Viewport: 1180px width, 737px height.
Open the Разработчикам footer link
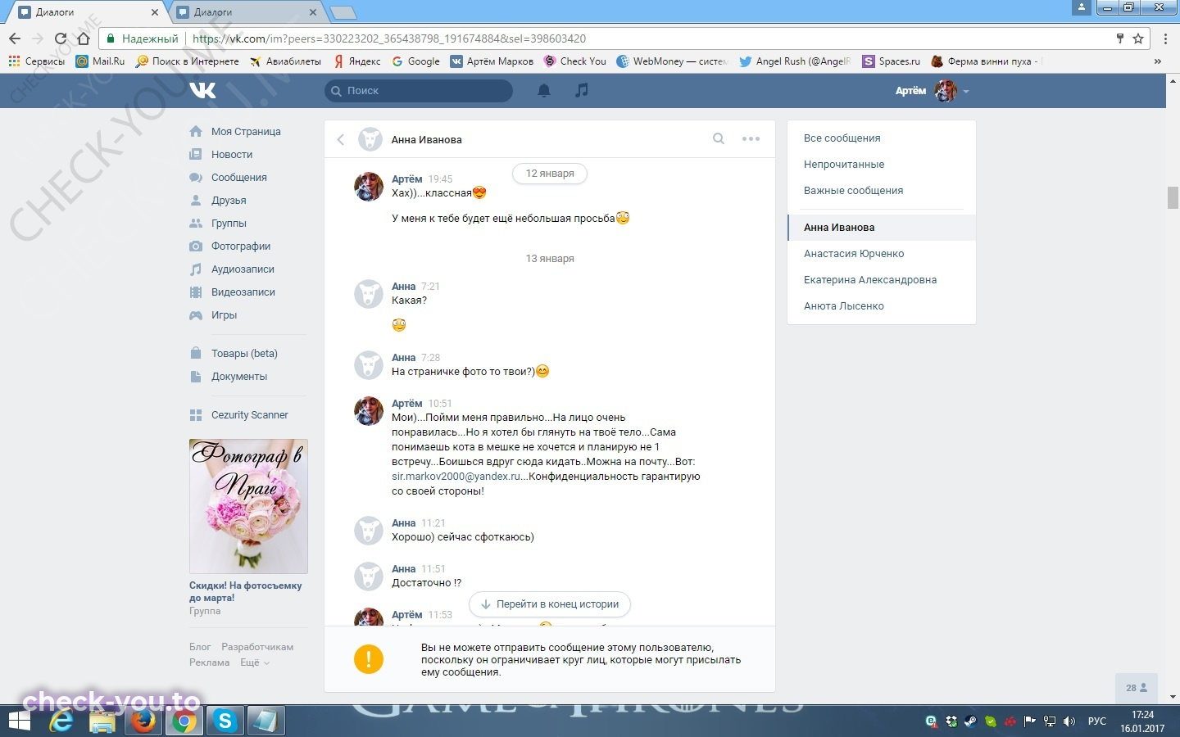[x=257, y=647]
